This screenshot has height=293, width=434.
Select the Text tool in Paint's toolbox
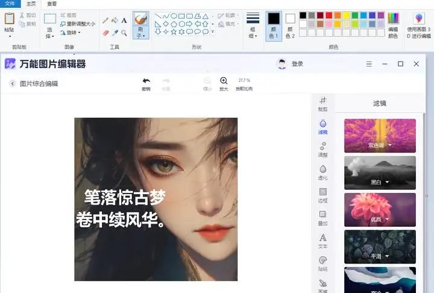(124, 20)
